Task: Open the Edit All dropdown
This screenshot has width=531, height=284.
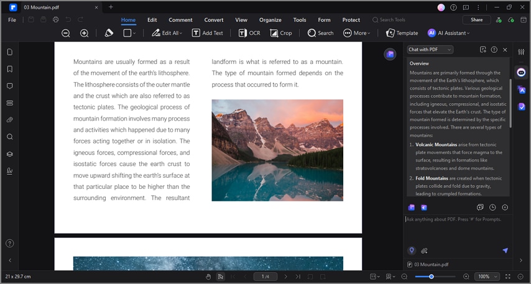Action: click(167, 33)
